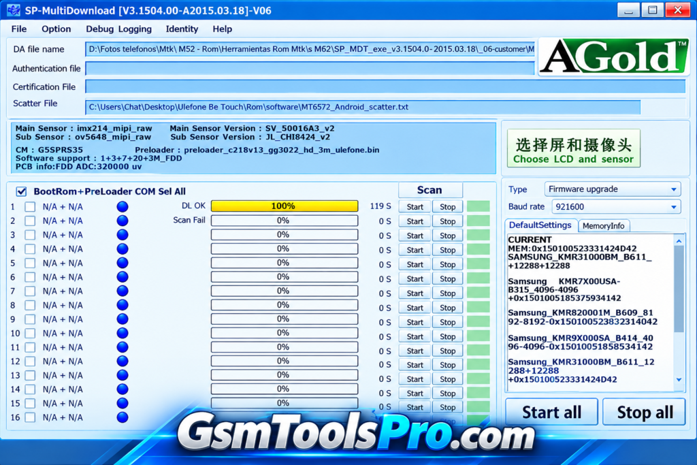Click Start for port 13
The height and width of the screenshot is (465, 697).
pyautogui.click(x=415, y=379)
